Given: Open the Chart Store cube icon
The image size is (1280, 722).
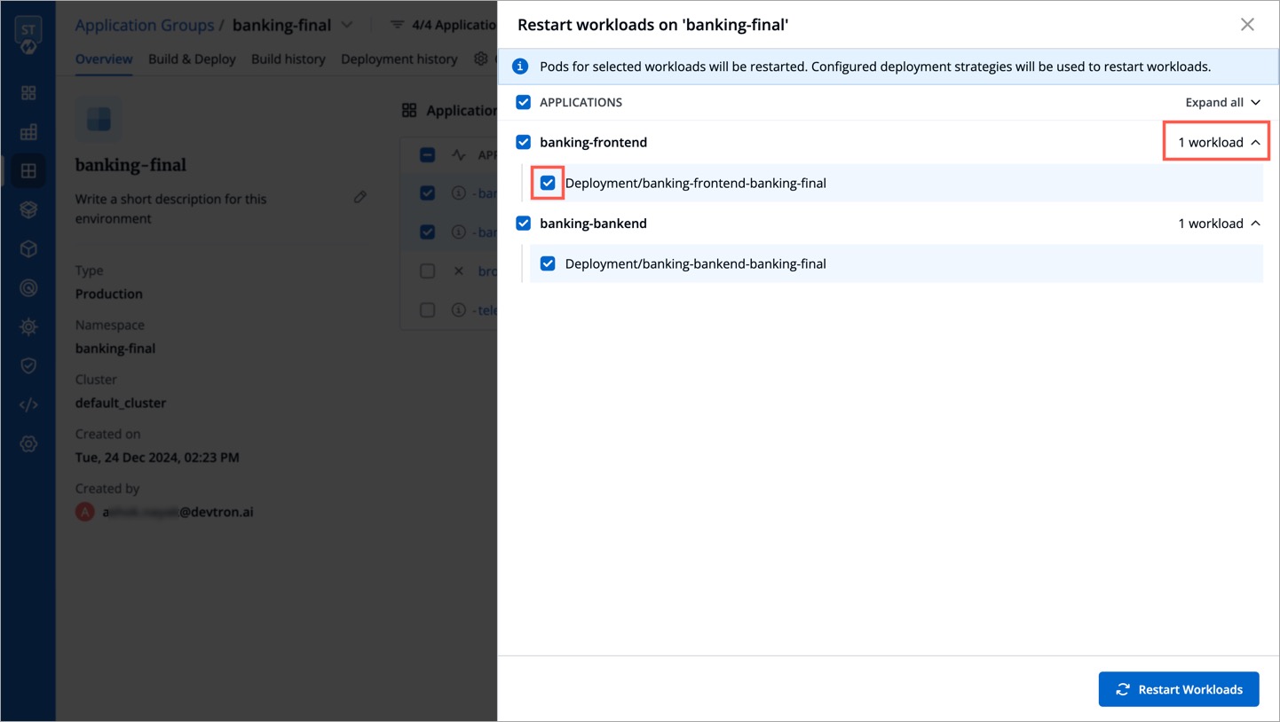Looking at the screenshot, I should coord(28,248).
